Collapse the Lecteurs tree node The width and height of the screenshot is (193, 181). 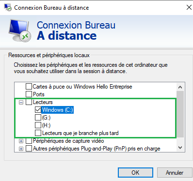(21, 102)
